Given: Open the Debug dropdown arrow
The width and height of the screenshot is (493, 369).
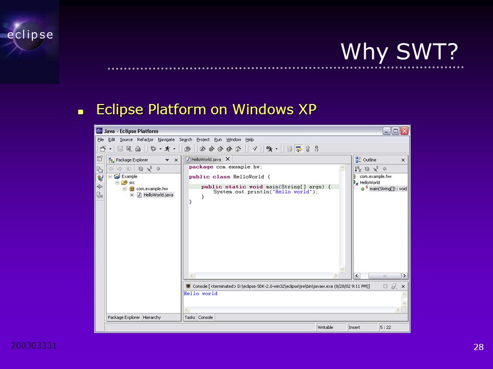Looking at the screenshot, I should tap(160, 149).
